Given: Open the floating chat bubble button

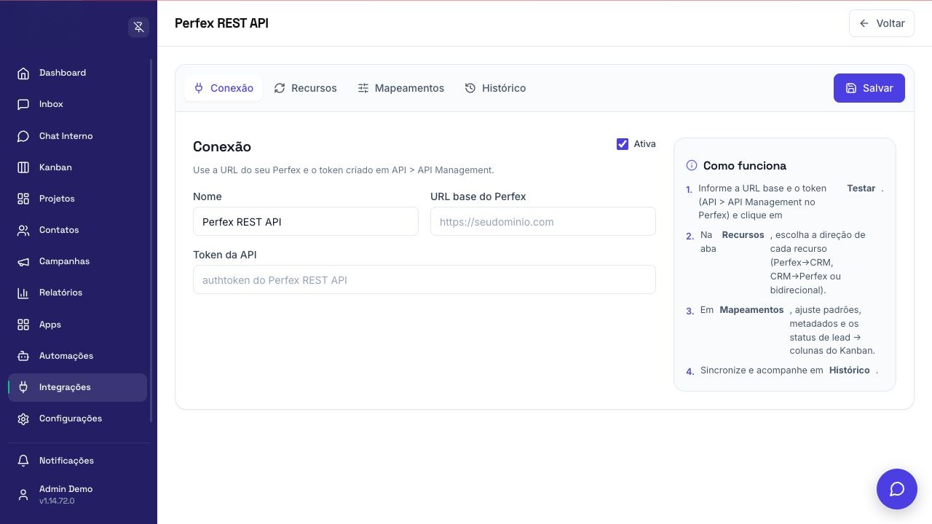Looking at the screenshot, I should [897, 489].
